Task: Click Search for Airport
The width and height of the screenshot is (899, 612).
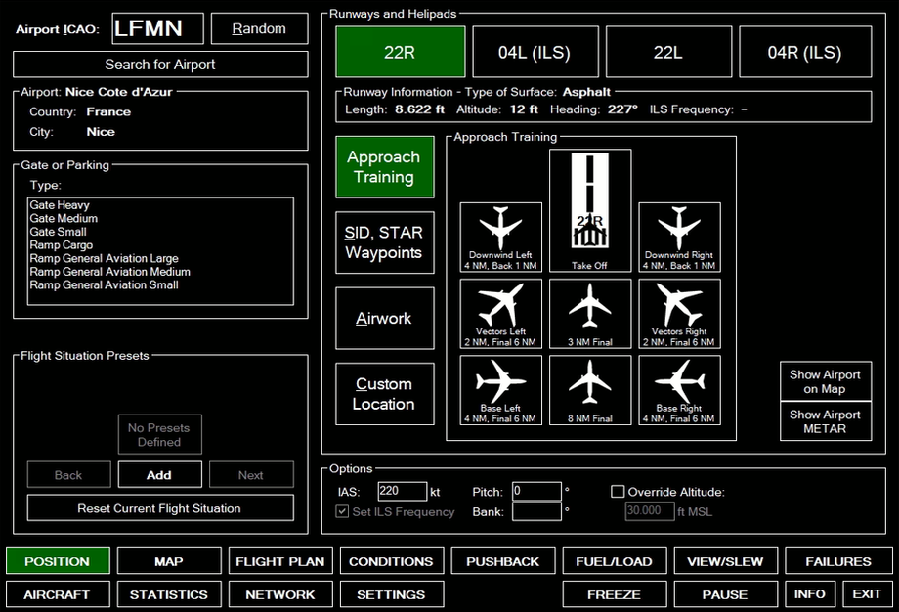Action: (160, 65)
